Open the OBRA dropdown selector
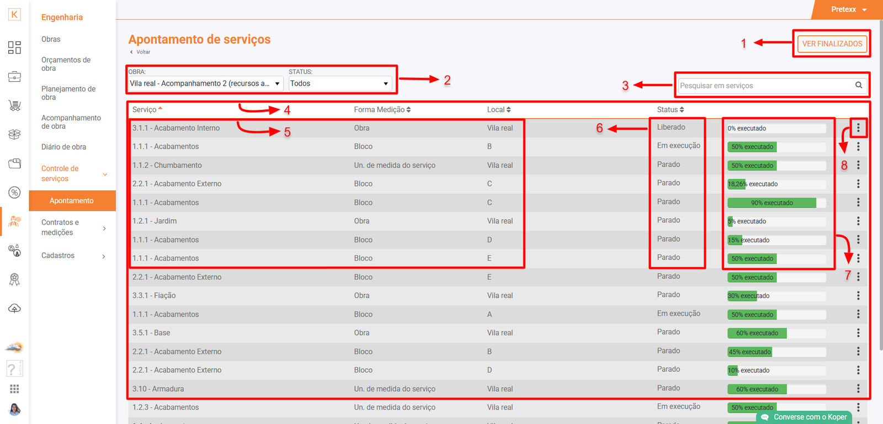The width and height of the screenshot is (883, 424). coord(205,83)
